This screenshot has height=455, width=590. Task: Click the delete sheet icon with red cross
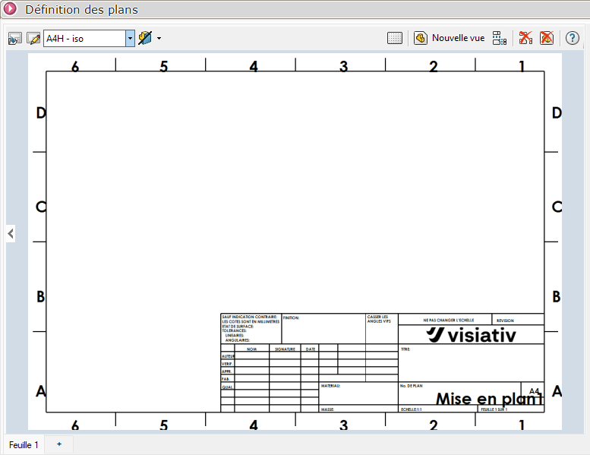tap(547, 38)
